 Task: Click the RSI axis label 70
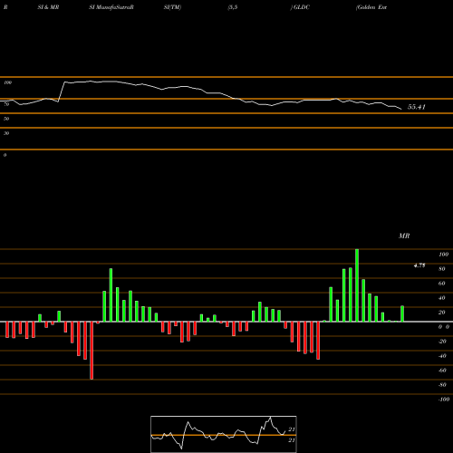pyautogui.click(x=6, y=104)
